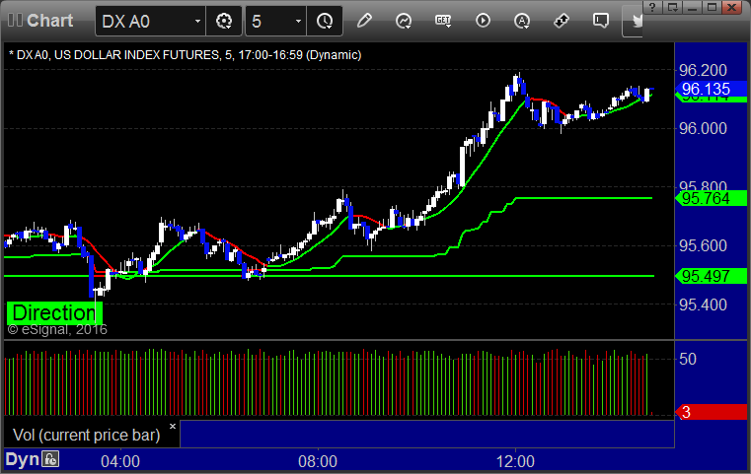Maximize the chart window
This screenshot has width=751, height=474.
pyautogui.click(x=712, y=7)
